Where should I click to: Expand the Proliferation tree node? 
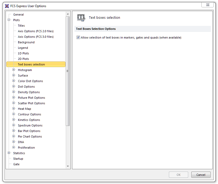tap(14, 147)
